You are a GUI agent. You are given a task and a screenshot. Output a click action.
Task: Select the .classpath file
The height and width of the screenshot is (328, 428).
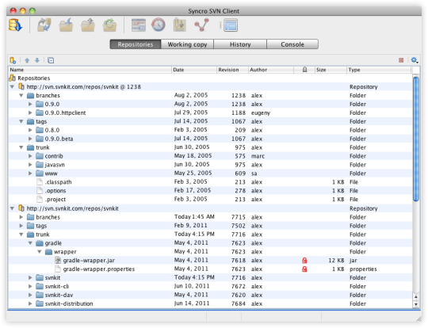pos(58,182)
